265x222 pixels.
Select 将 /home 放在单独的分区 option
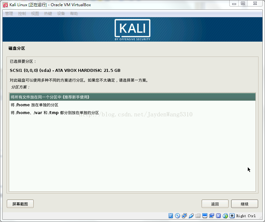point(132,105)
